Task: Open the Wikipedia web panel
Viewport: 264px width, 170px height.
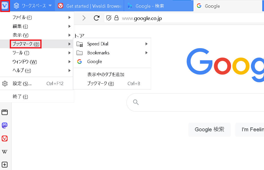Action: point(5,152)
